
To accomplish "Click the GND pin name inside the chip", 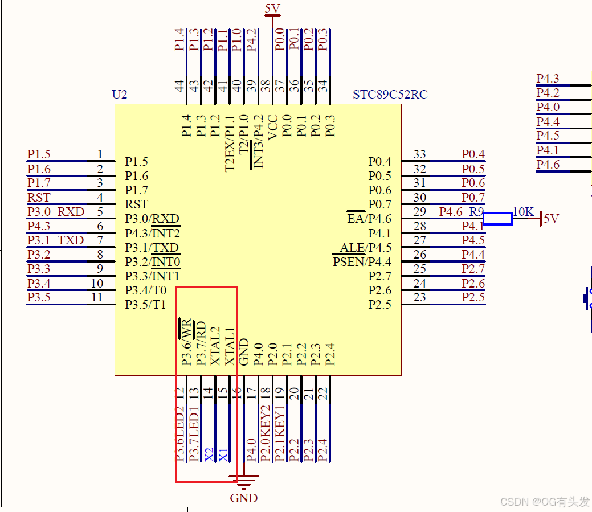I will (244, 352).
